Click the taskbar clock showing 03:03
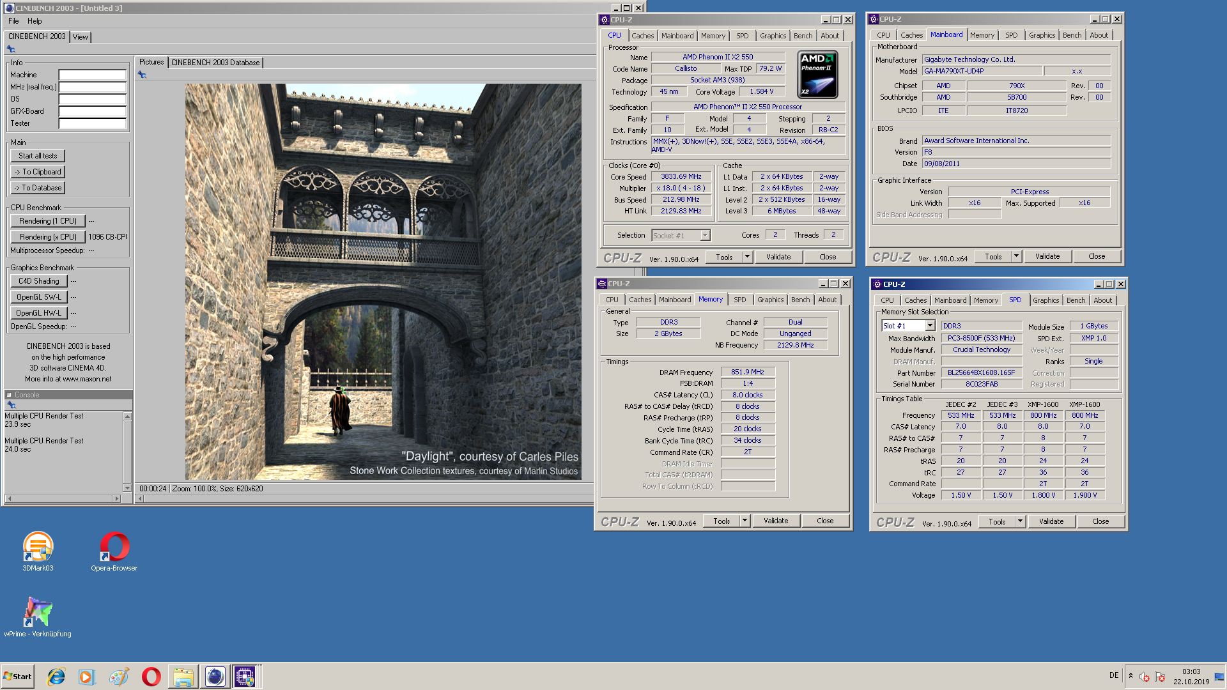This screenshot has width=1227, height=690. click(1191, 671)
